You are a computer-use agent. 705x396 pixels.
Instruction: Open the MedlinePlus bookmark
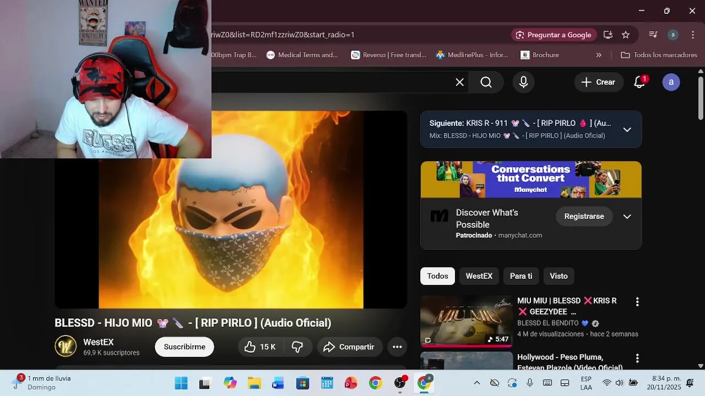click(472, 55)
